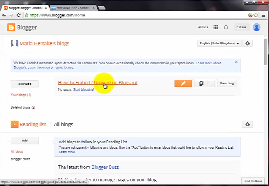
Task: Click the green HTTPS padlock icon
Action: 27,15
